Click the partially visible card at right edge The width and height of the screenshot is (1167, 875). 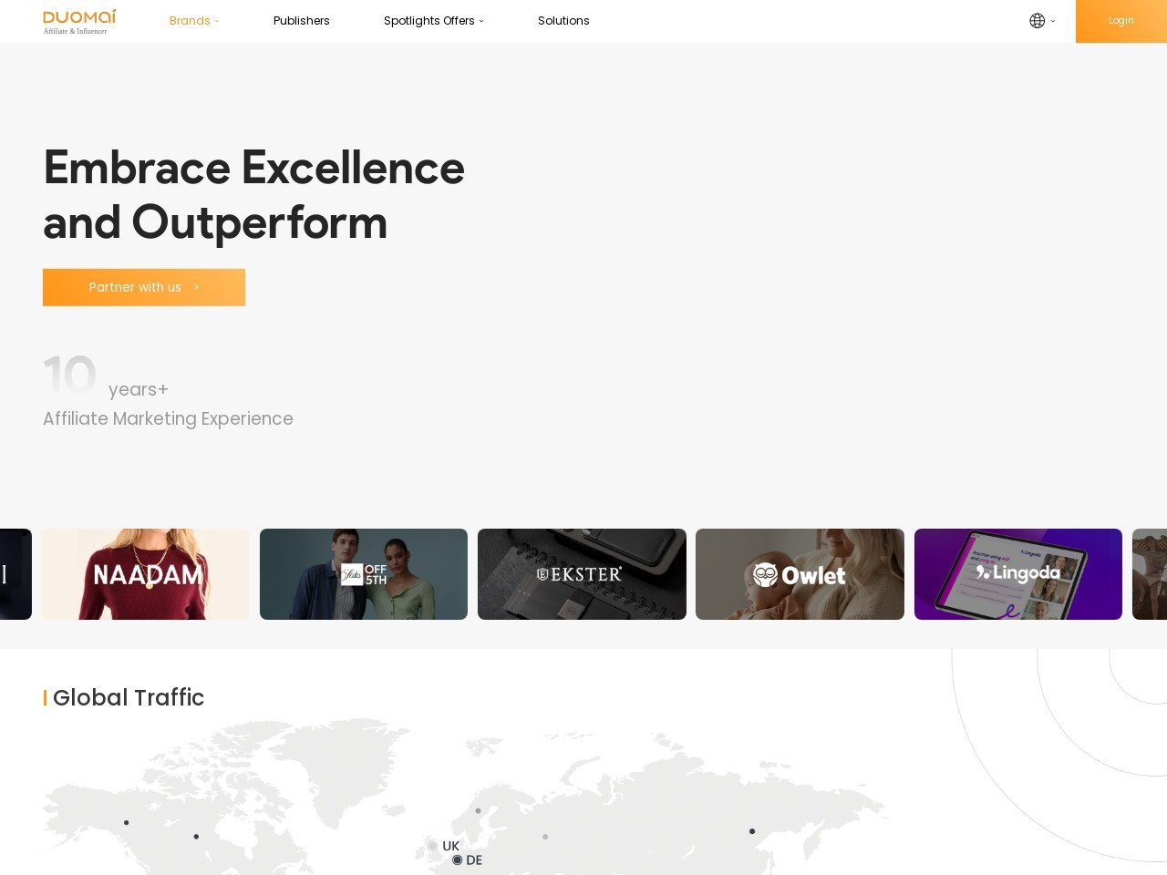(x=1150, y=574)
